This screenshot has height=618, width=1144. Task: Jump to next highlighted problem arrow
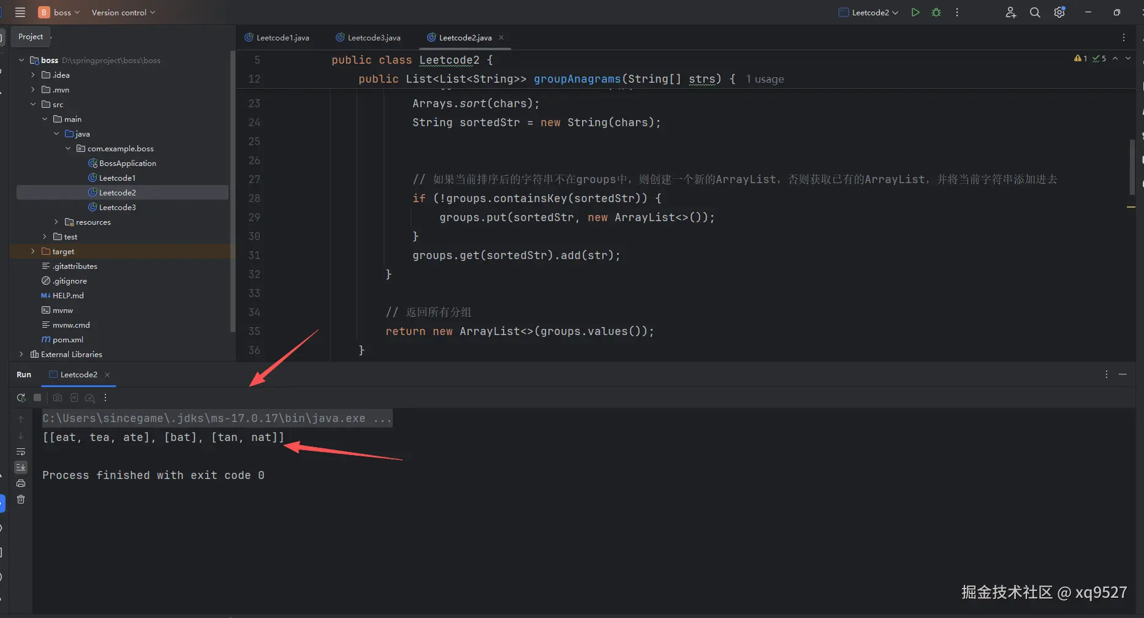(1127, 58)
